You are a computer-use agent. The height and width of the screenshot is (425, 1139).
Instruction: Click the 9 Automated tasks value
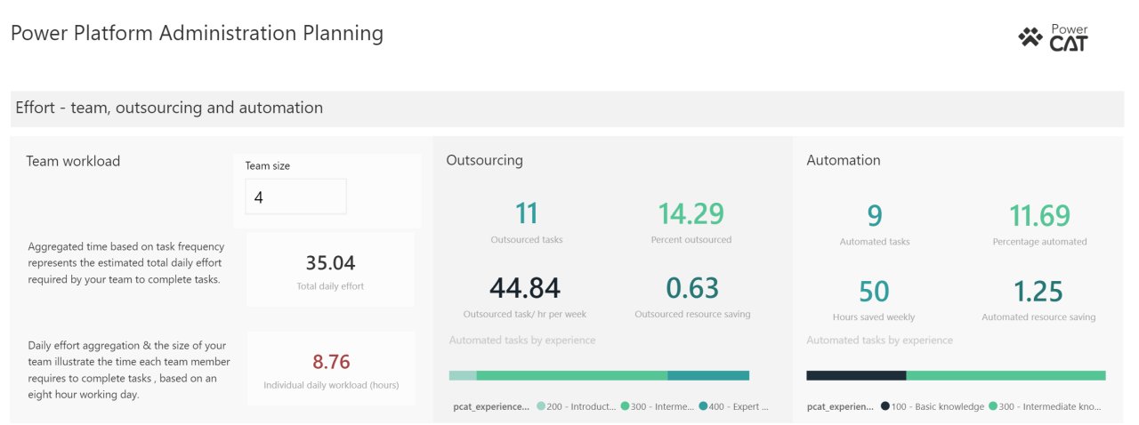pos(875,215)
